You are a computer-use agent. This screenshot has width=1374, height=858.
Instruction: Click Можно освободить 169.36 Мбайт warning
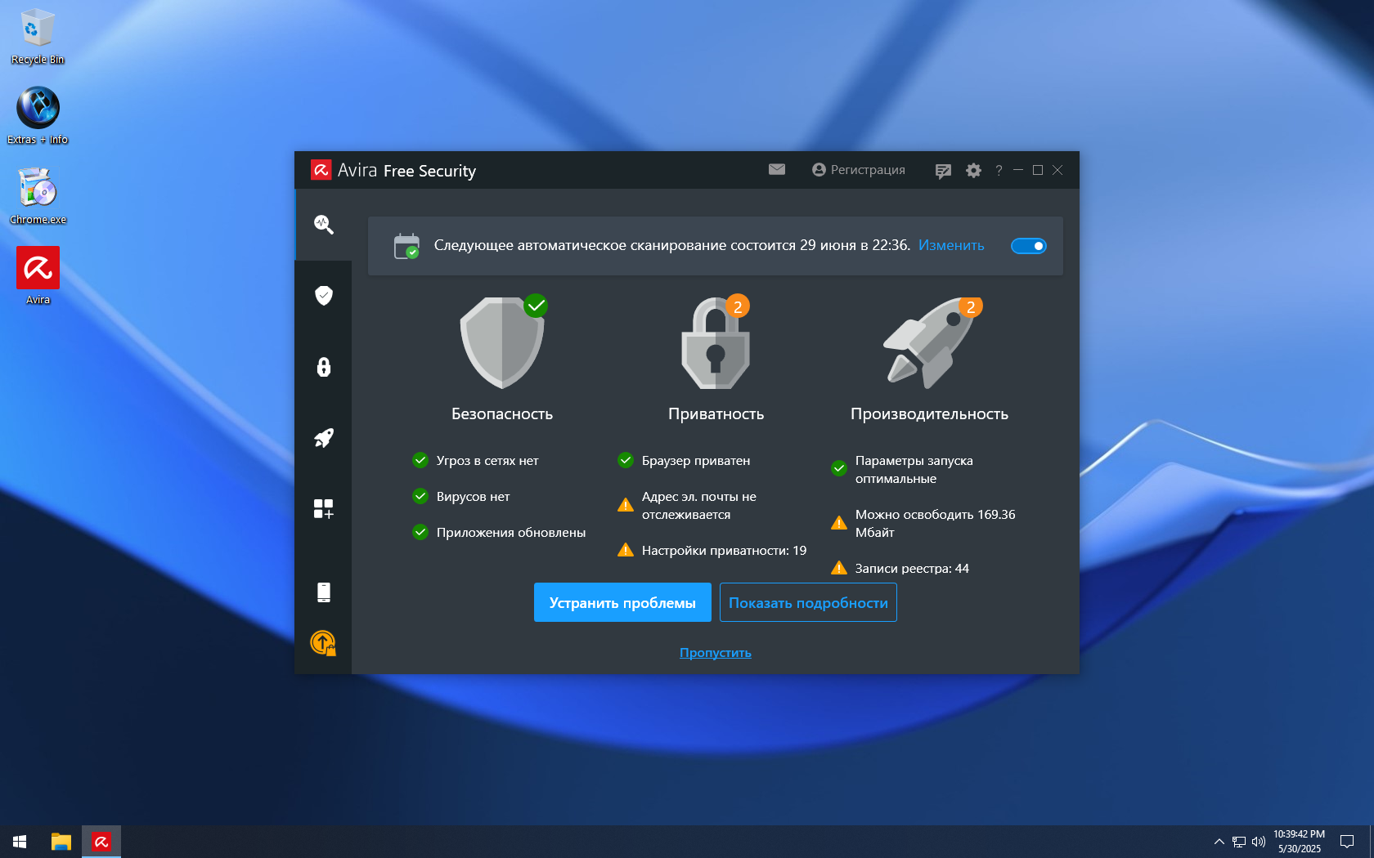pos(923,523)
